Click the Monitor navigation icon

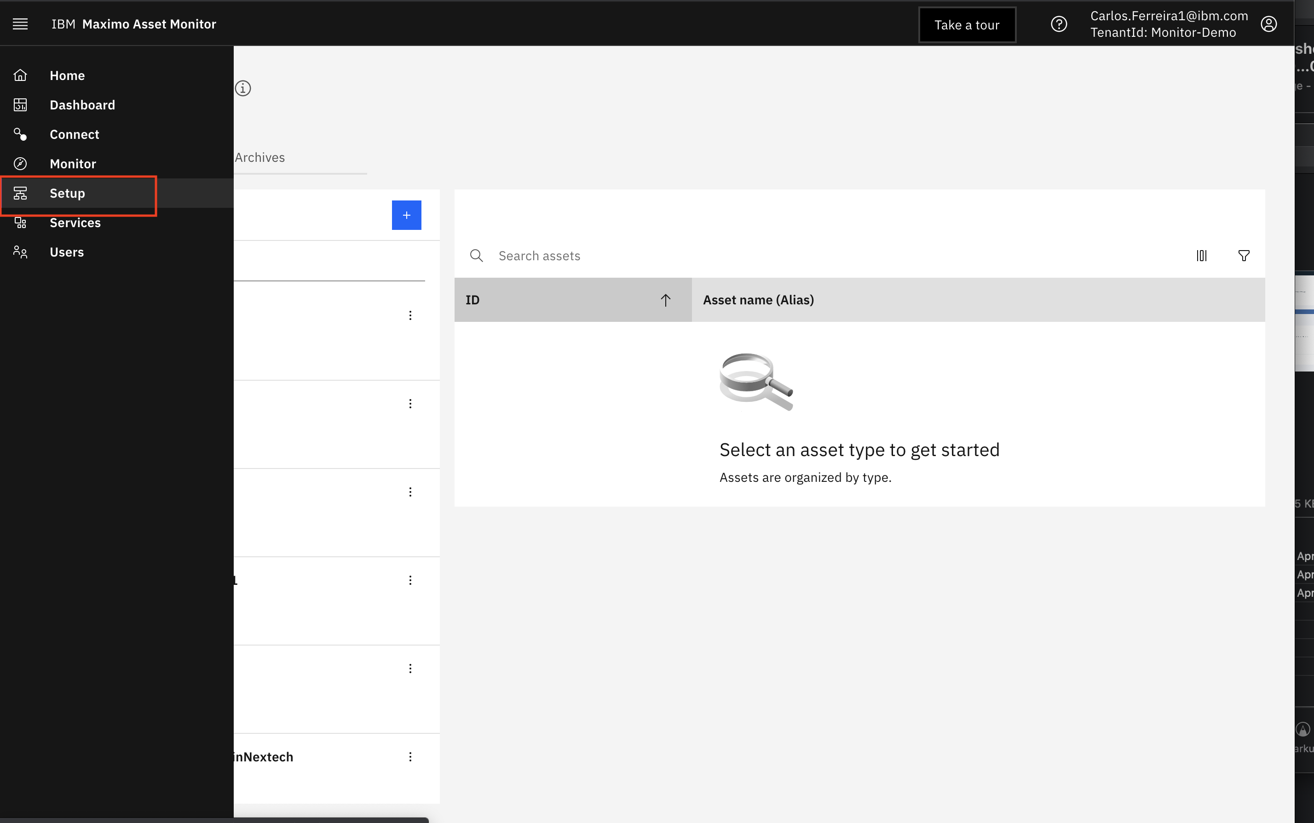pos(20,163)
